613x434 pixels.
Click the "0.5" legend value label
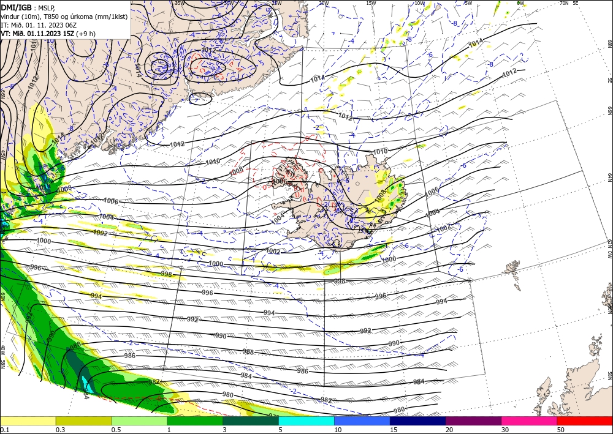tap(116, 430)
